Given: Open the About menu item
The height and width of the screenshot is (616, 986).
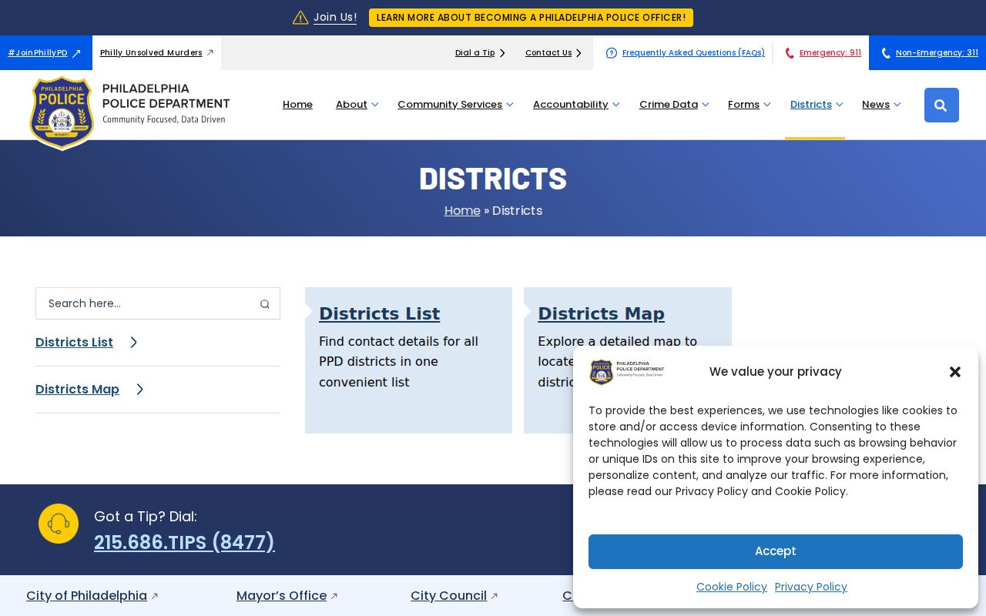Looking at the screenshot, I should click(351, 105).
